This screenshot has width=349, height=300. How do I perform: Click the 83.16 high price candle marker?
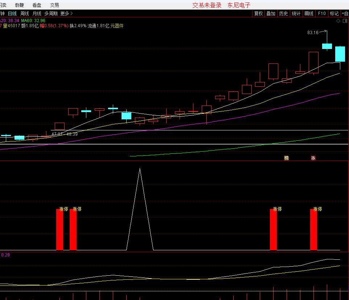coord(312,33)
